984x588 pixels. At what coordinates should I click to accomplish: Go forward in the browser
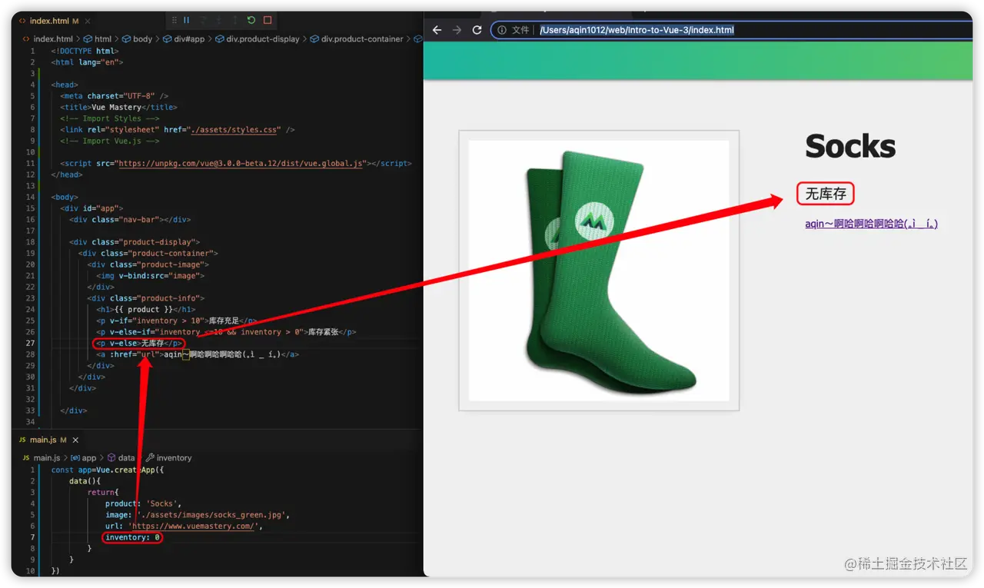457,30
